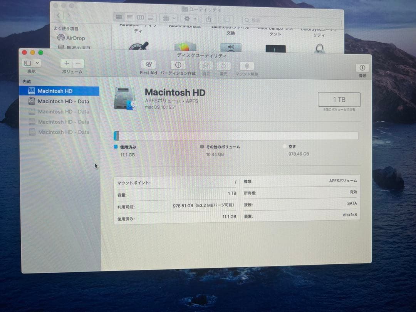
Task: Open the 情報 info panel
Action: [x=361, y=67]
